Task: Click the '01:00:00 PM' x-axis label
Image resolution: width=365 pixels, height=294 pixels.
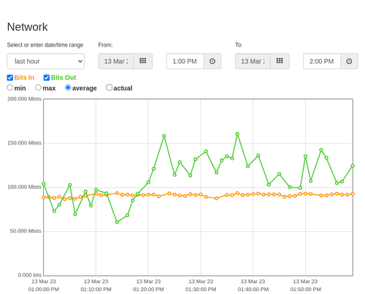Action: 44,290
